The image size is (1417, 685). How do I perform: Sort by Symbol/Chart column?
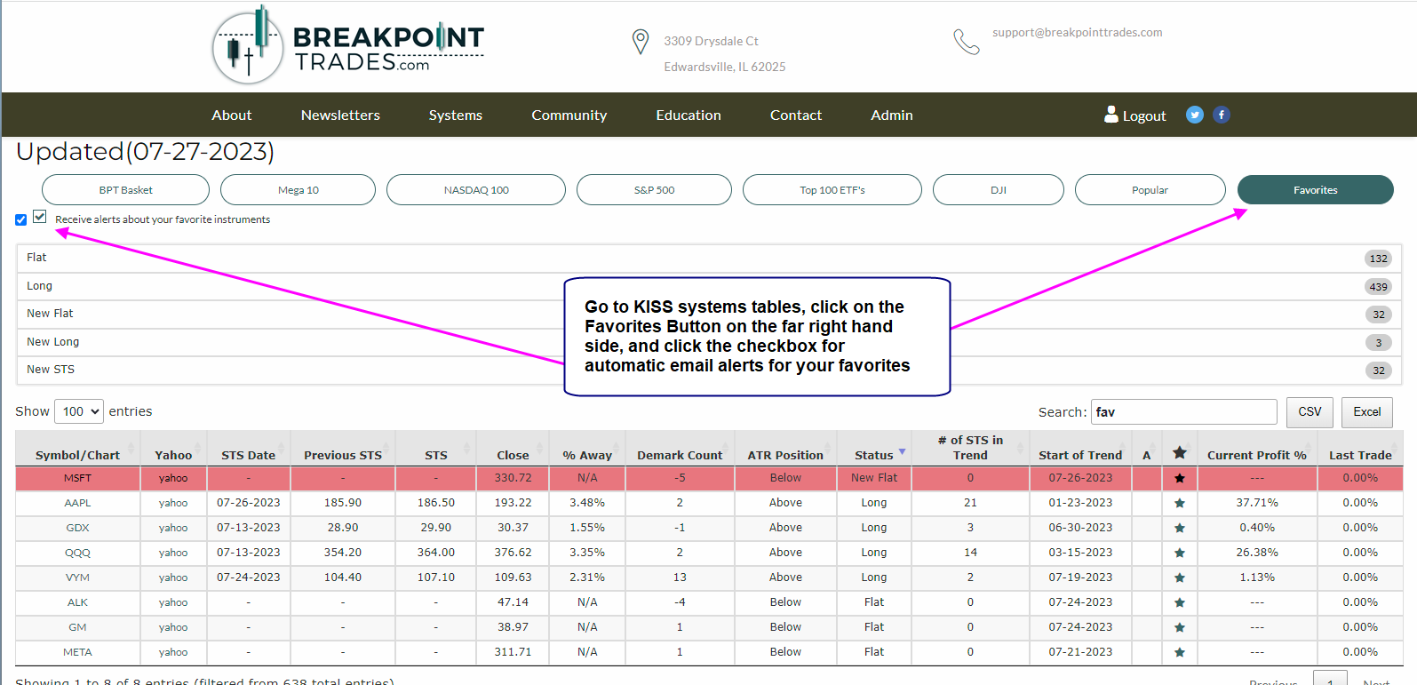point(77,455)
